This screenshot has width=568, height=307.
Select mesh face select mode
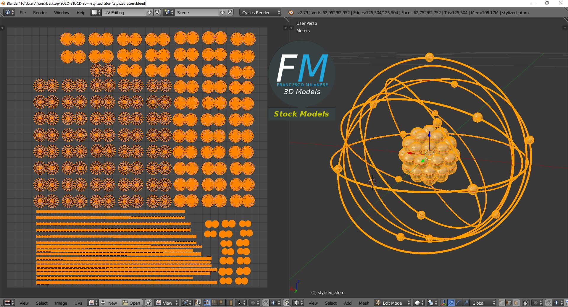tap(517, 303)
